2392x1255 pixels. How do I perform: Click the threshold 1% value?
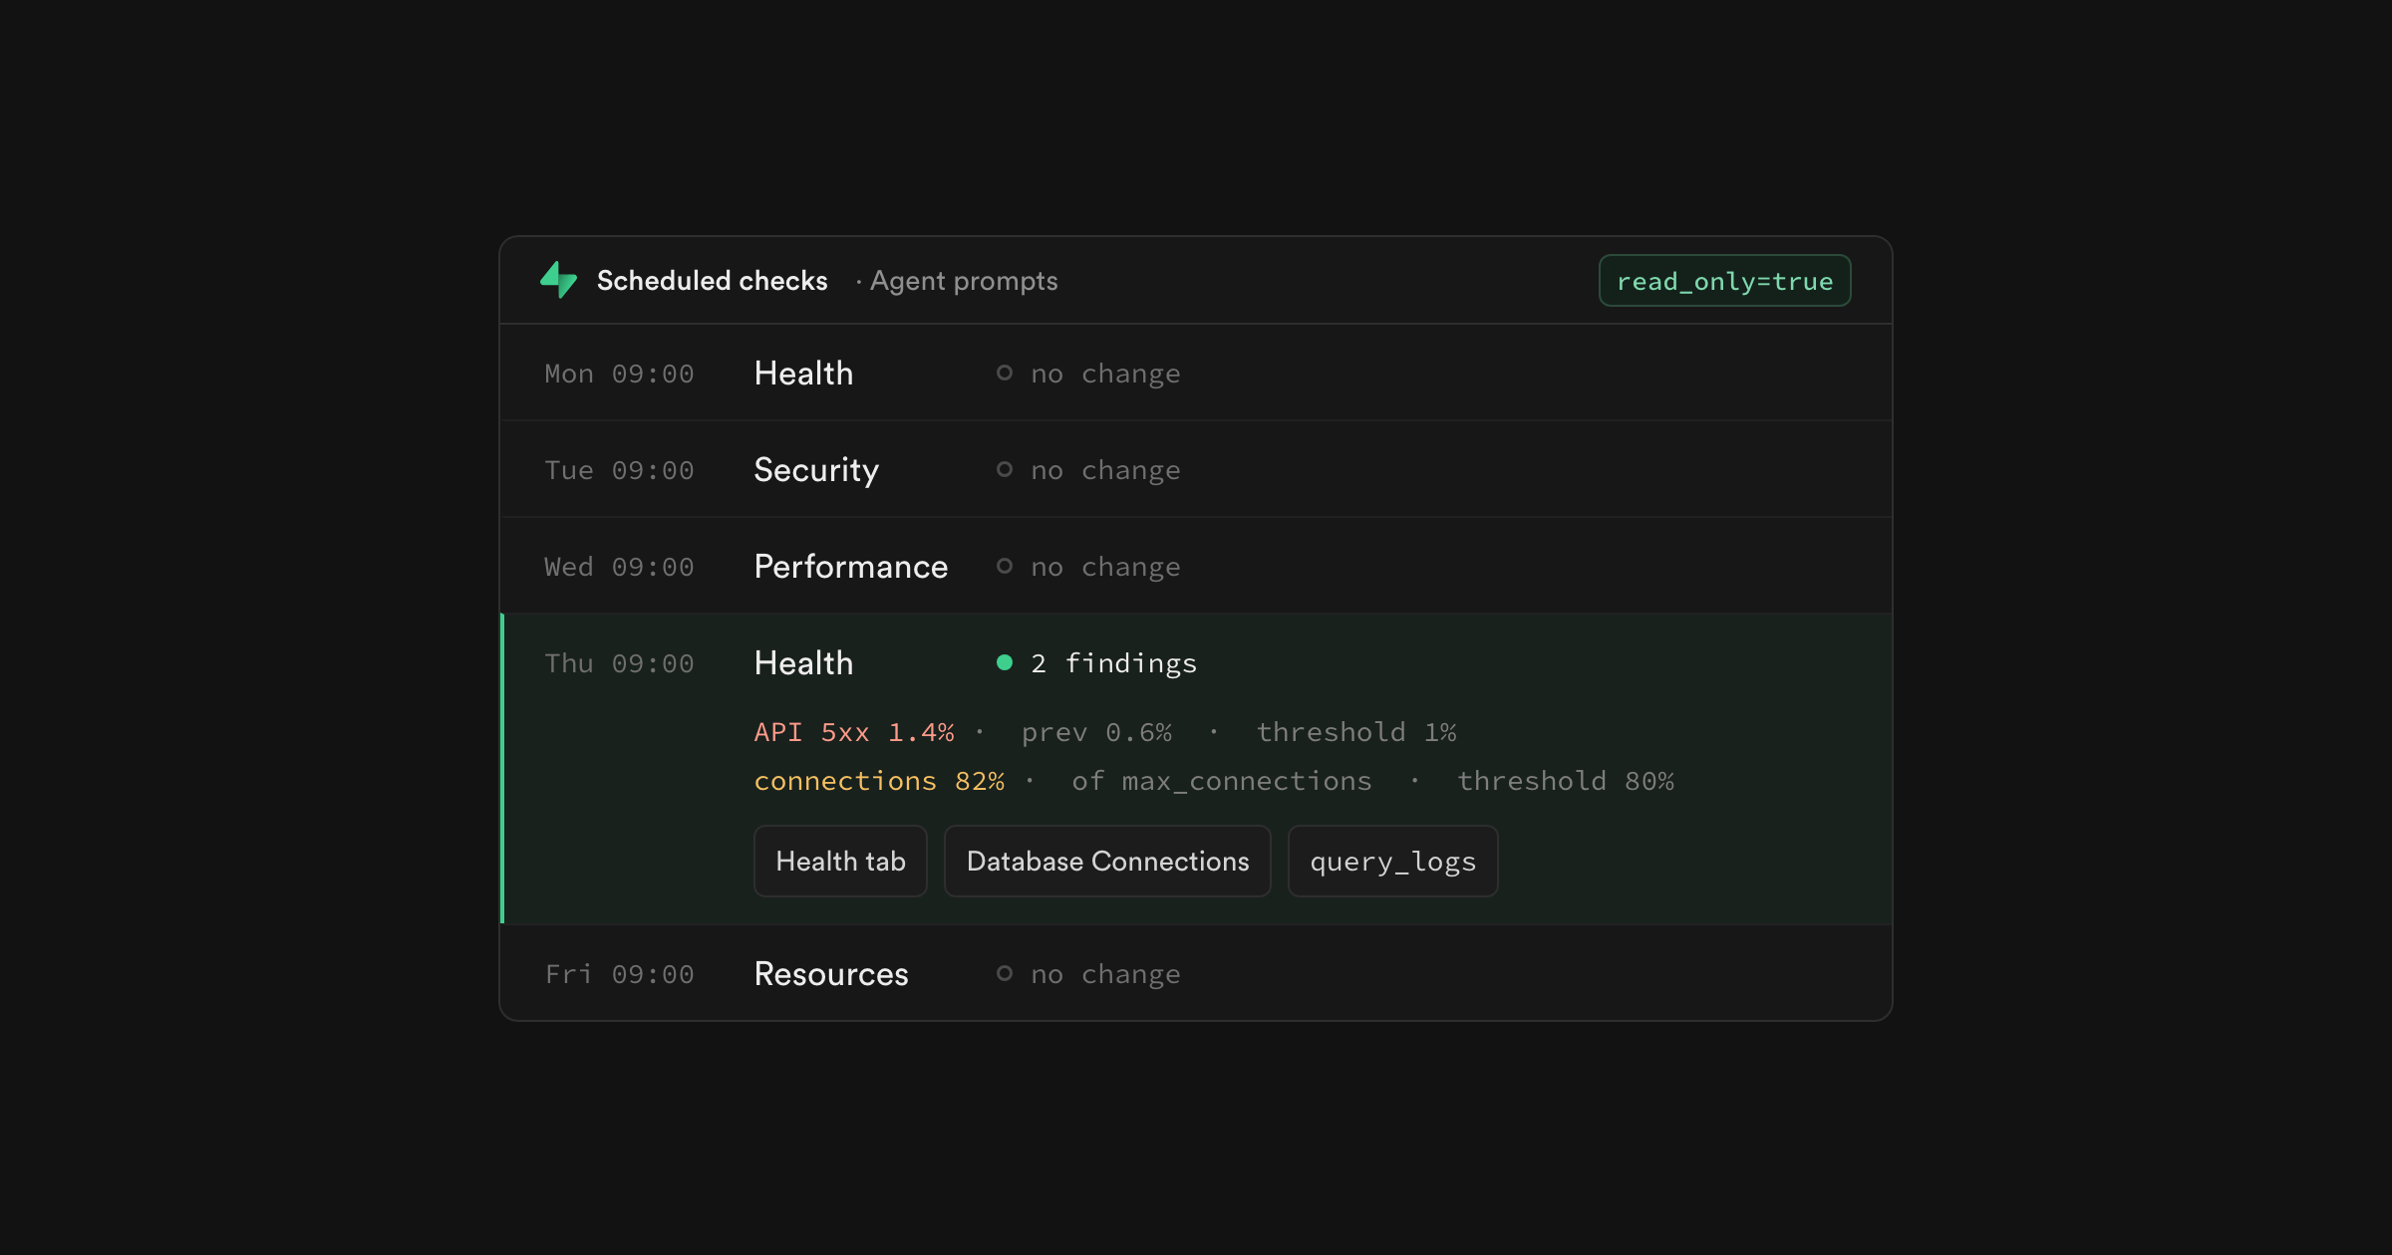click(x=1356, y=732)
